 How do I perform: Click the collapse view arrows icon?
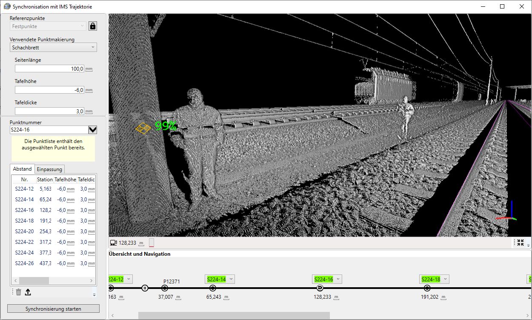tap(520, 243)
